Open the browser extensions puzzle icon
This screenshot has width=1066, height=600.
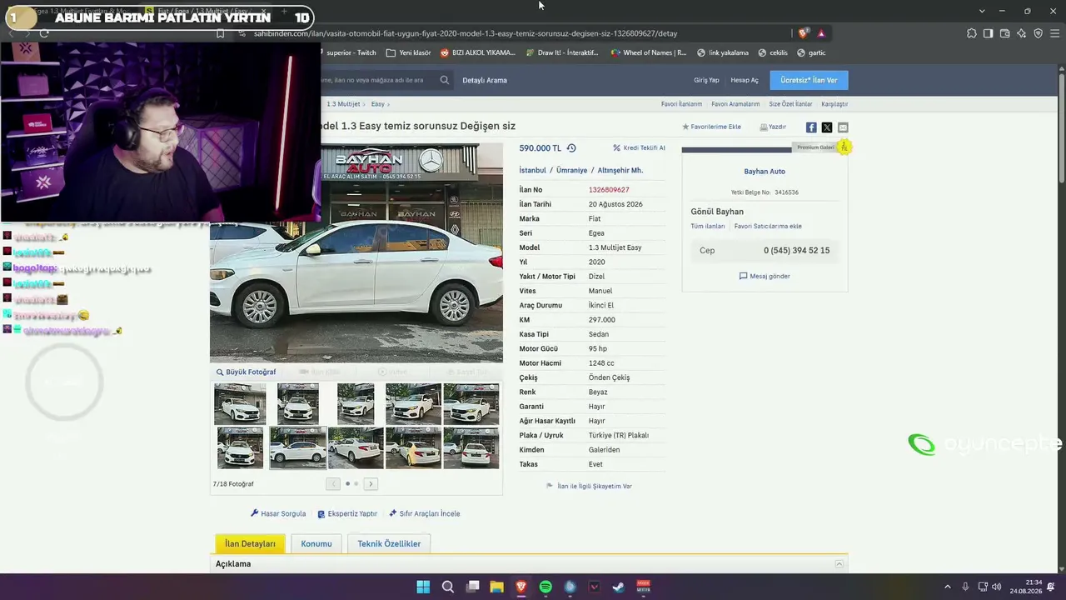coord(972,33)
